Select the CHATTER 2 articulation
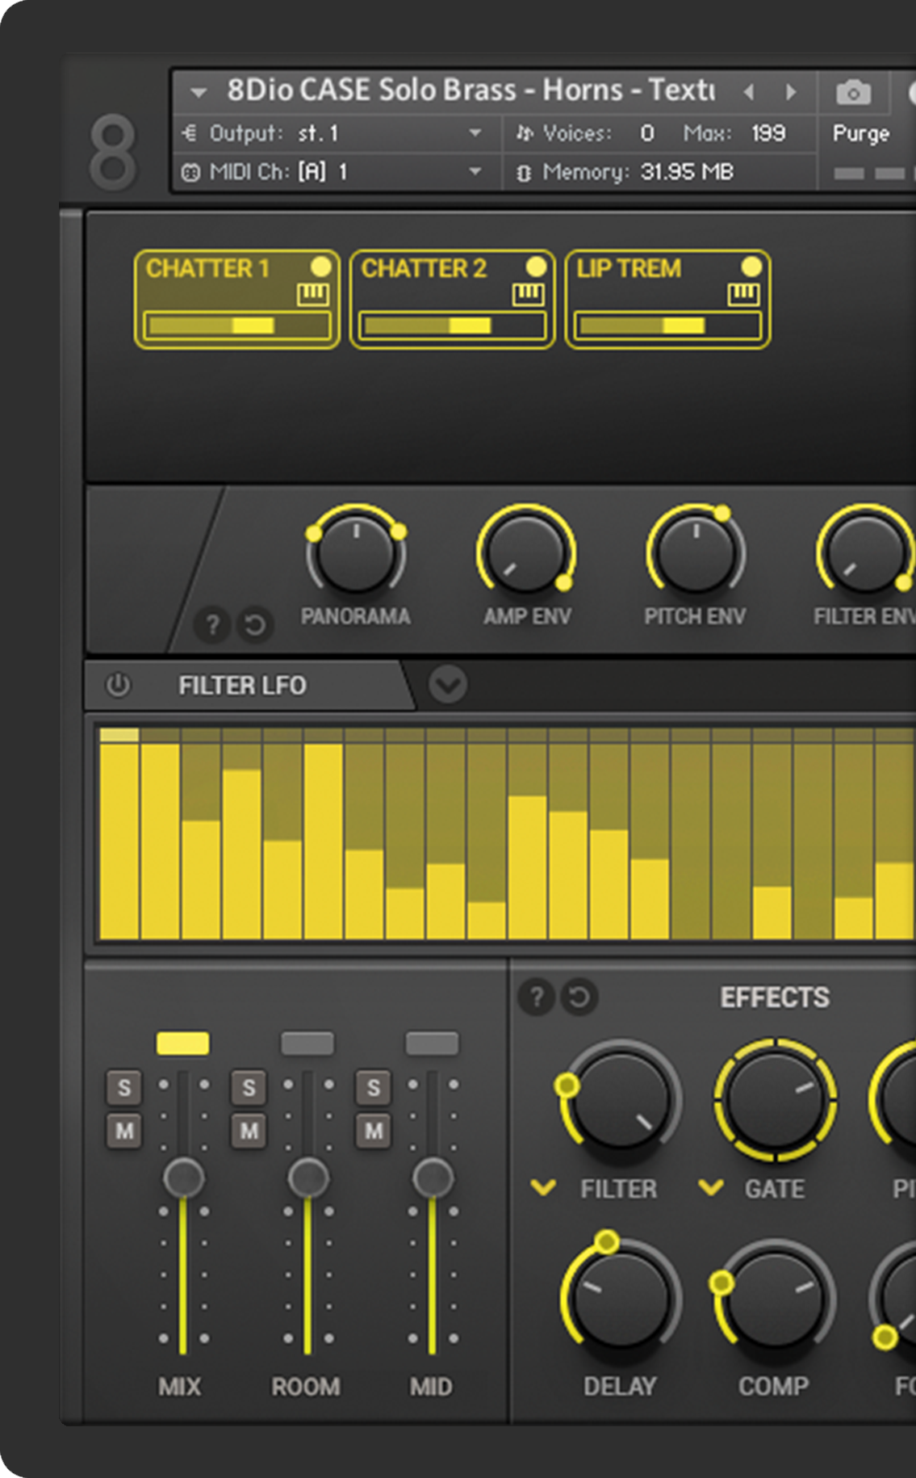 tap(424, 269)
